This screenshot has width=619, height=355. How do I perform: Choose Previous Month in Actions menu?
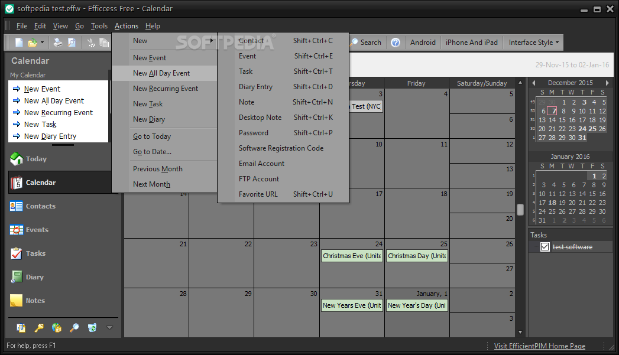(x=164, y=169)
